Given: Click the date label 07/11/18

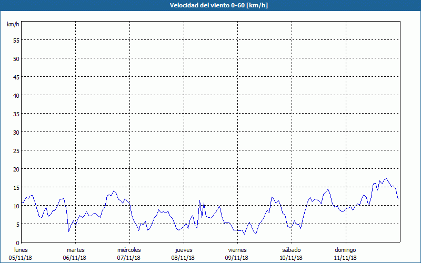Looking at the screenshot, I should [128, 258].
